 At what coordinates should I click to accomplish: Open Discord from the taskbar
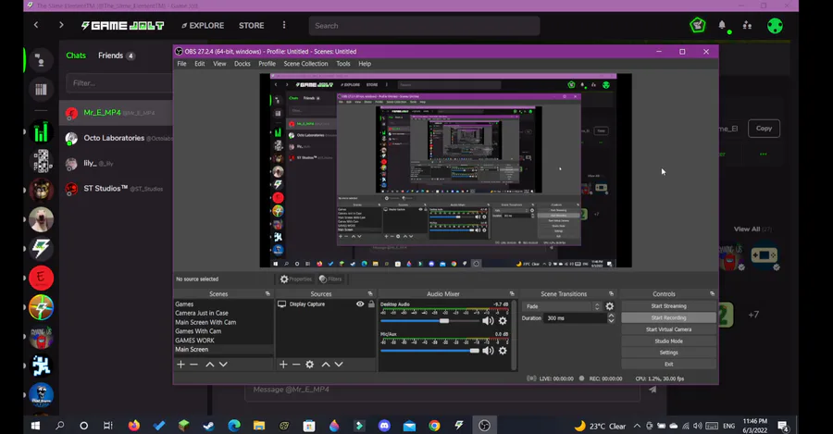click(384, 426)
